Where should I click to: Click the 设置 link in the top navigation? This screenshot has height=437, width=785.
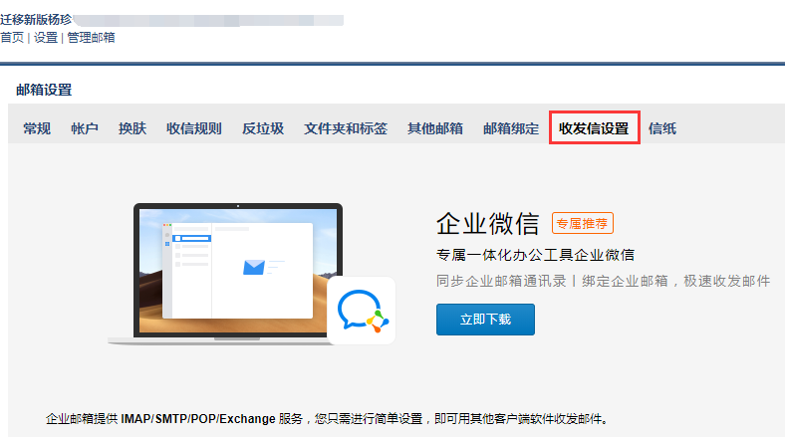tap(46, 37)
